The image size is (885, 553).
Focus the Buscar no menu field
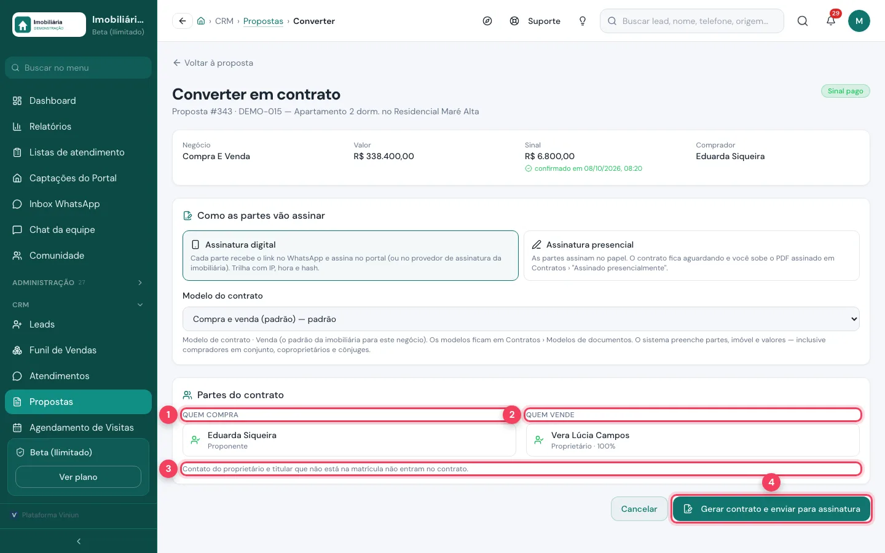coord(78,68)
